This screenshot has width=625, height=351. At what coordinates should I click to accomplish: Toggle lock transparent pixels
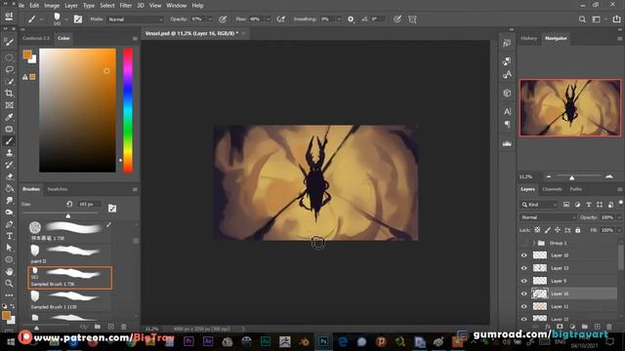pos(537,230)
